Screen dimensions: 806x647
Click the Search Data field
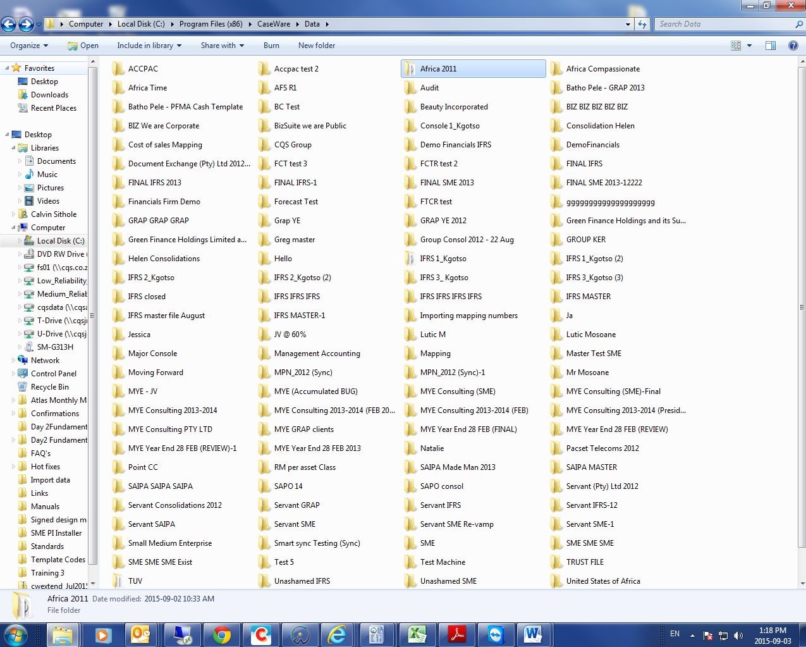(724, 24)
